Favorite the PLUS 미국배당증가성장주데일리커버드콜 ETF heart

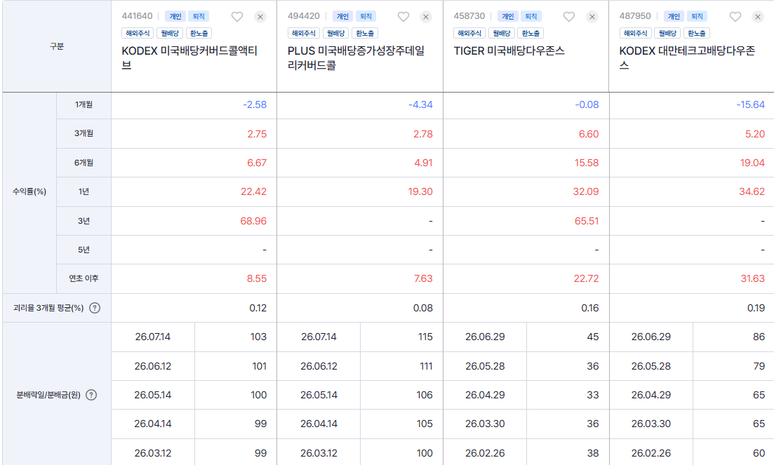coord(403,17)
